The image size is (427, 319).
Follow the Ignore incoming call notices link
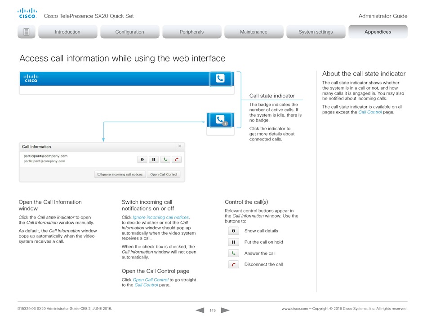pyautogui.click(x=160, y=217)
